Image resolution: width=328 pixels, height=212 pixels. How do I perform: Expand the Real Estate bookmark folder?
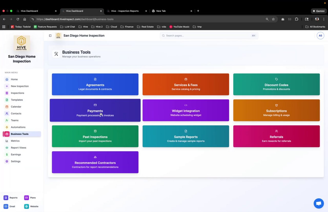(145, 27)
